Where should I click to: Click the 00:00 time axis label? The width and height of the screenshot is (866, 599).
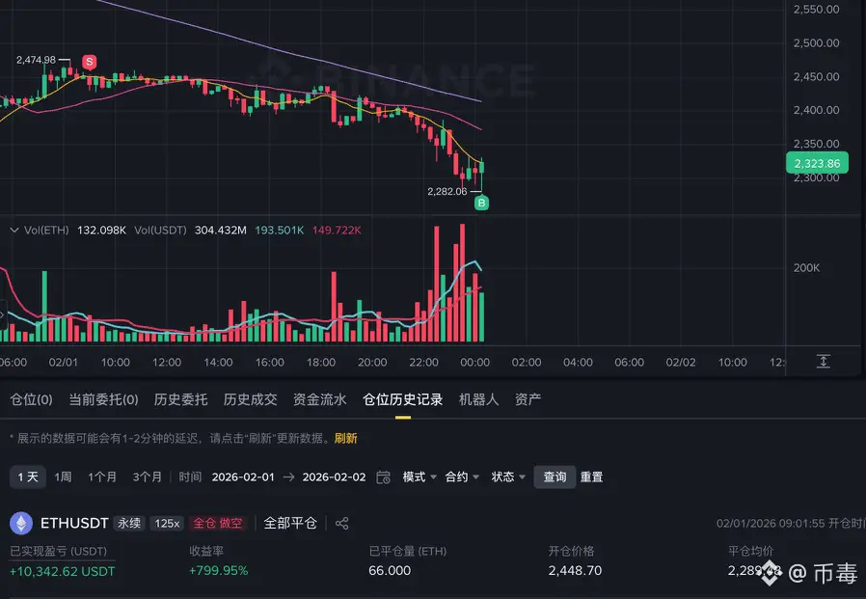pyautogui.click(x=475, y=363)
